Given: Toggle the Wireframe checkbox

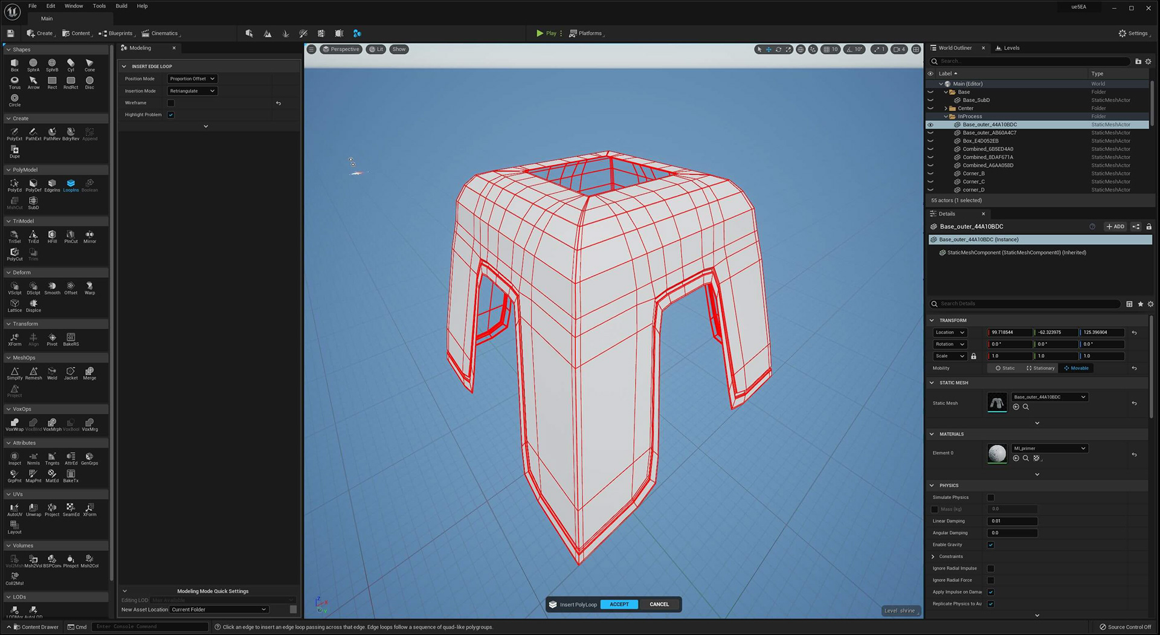Looking at the screenshot, I should [x=171, y=103].
